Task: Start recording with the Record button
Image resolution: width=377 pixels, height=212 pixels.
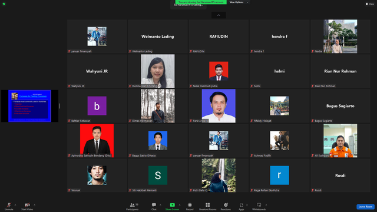Action: click(x=190, y=206)
